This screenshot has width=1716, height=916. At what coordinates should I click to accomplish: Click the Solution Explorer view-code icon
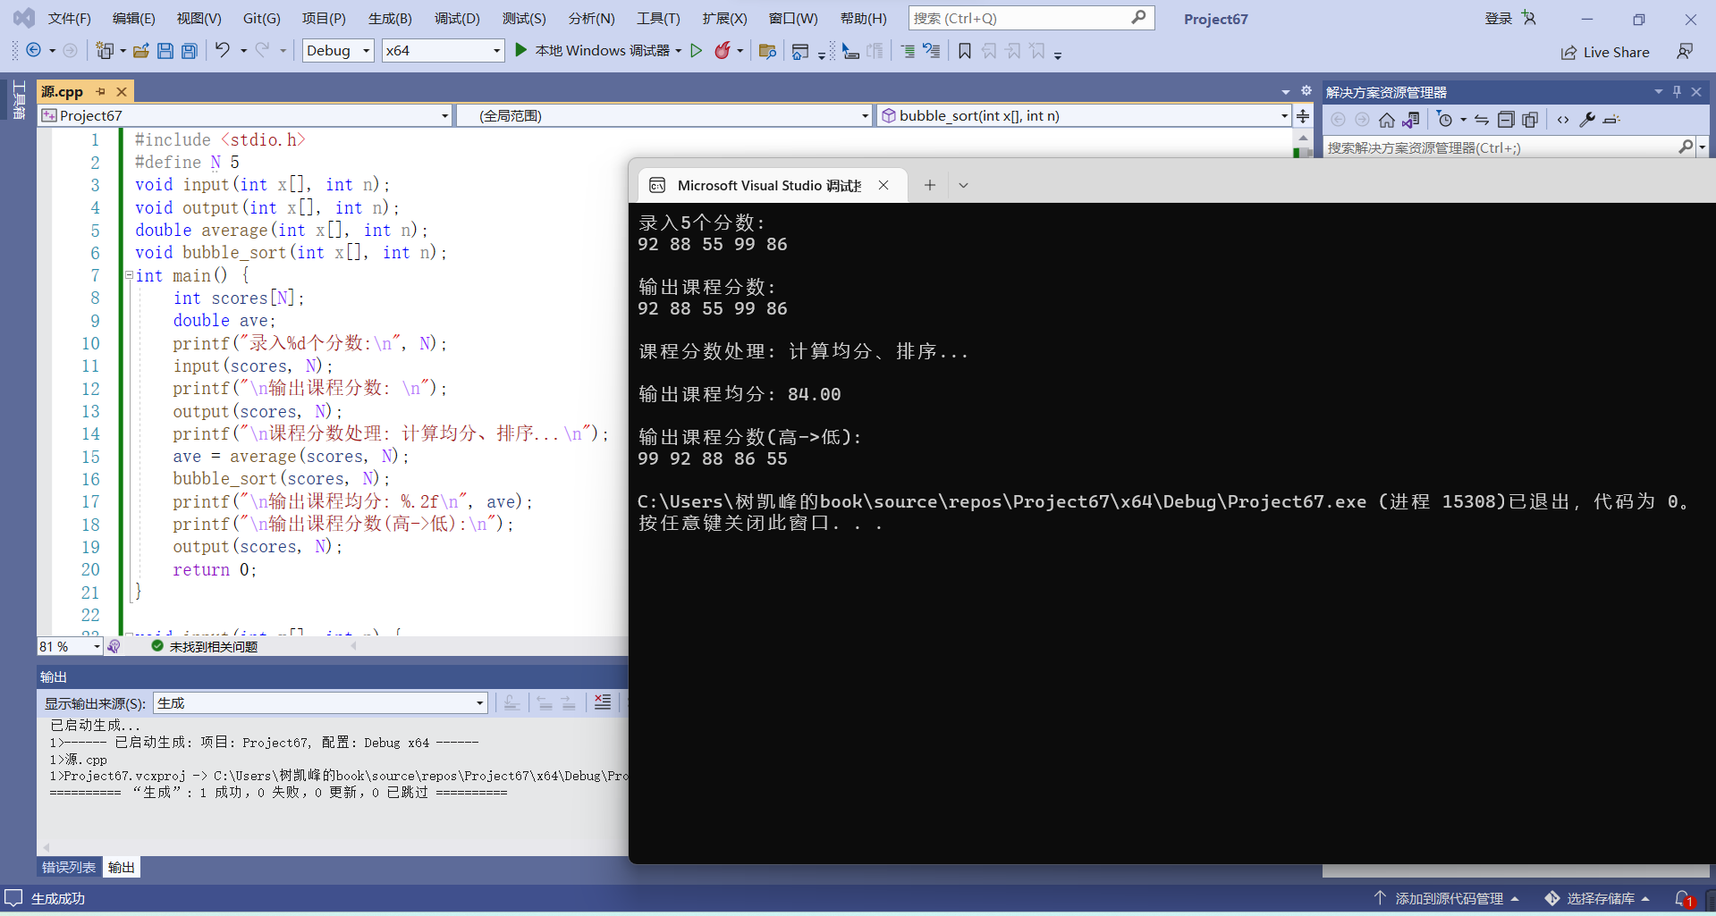coord(1563,120)
